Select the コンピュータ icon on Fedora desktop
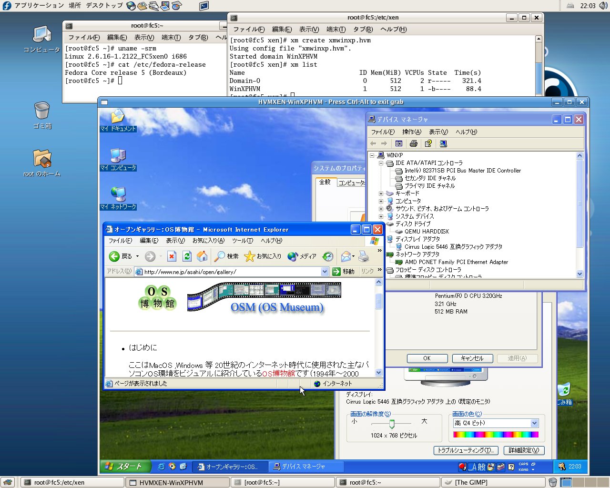This screenshot has width=610, height=488. click(42, 39)
